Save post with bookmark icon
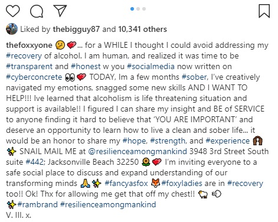278x222 pixels. (x=264, y=11)
